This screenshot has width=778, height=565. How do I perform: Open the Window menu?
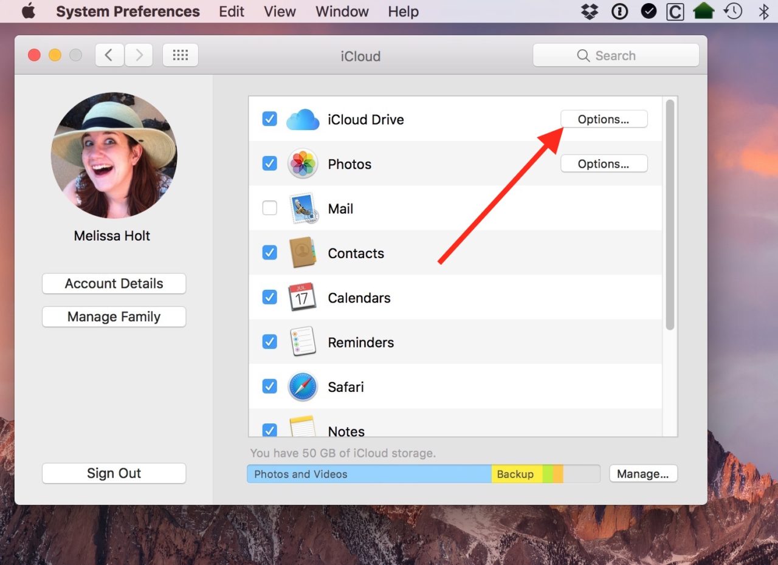click(x=342, y=12)
